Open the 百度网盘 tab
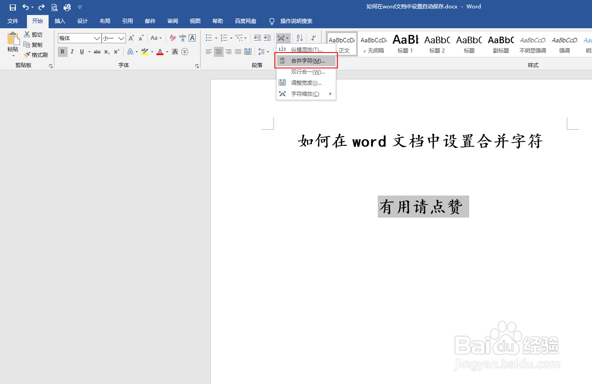 coord(246,21)
